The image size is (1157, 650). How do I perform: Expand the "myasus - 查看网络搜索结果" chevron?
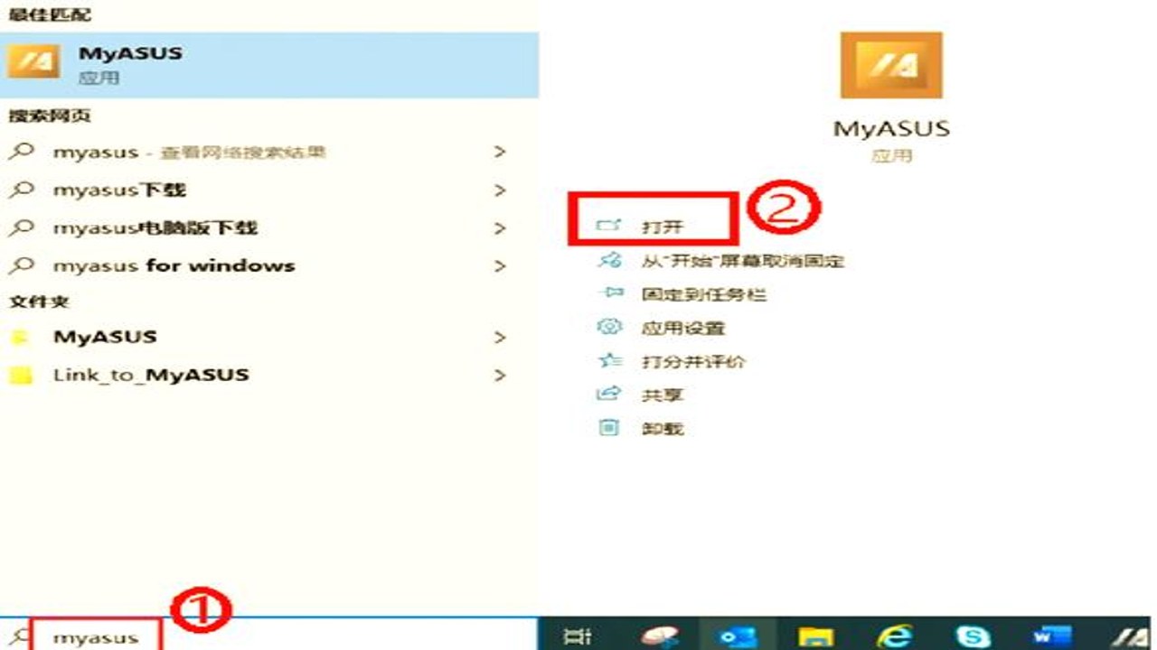pyautogui.click(x=500, y=153)
